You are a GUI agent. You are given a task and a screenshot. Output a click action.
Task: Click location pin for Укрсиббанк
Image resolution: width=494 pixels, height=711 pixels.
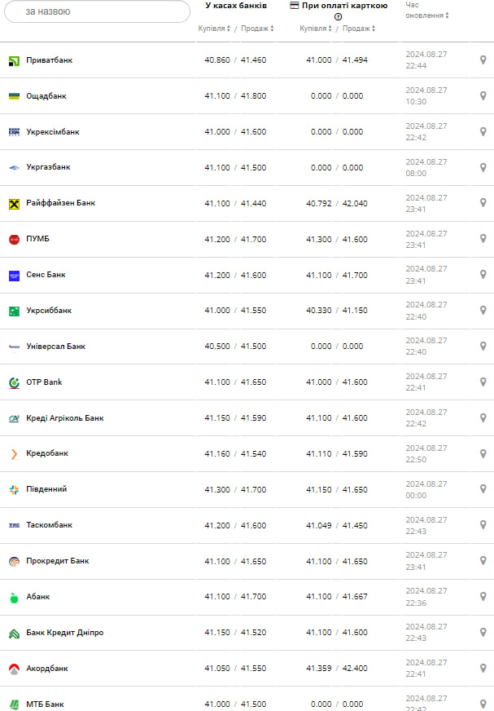pos(483,311)
